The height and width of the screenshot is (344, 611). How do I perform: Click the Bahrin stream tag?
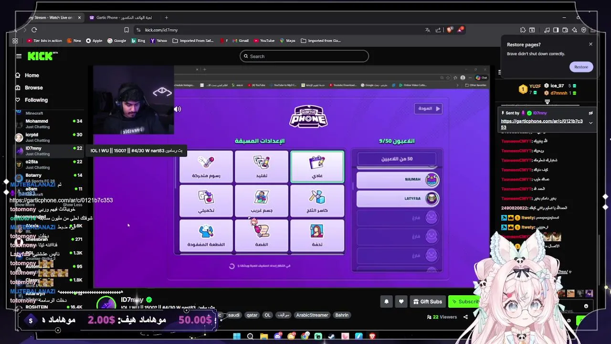click(342, 315)
